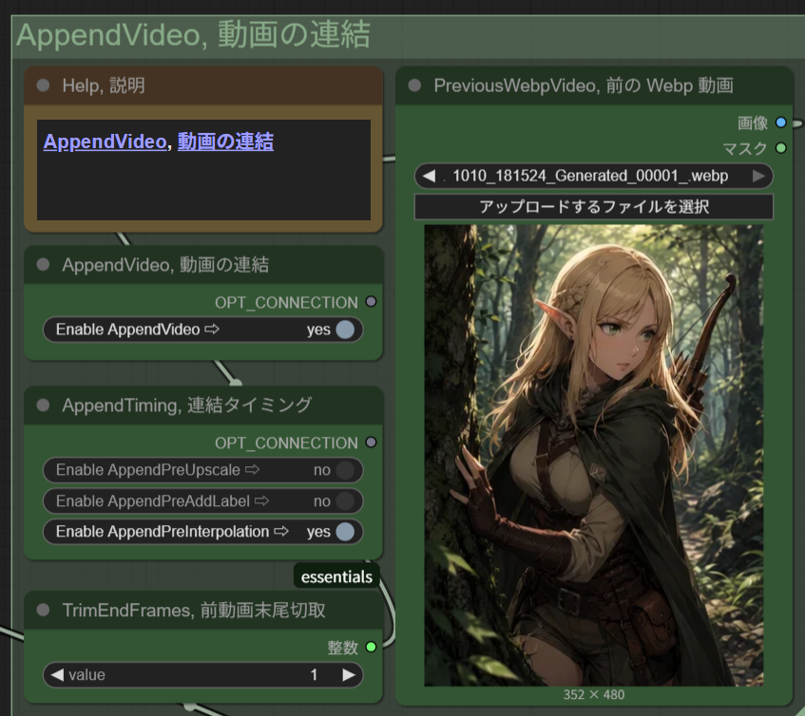Open the AppendVideo help link
This screenshot has width=805, height=716.
[x=105, y=141]
